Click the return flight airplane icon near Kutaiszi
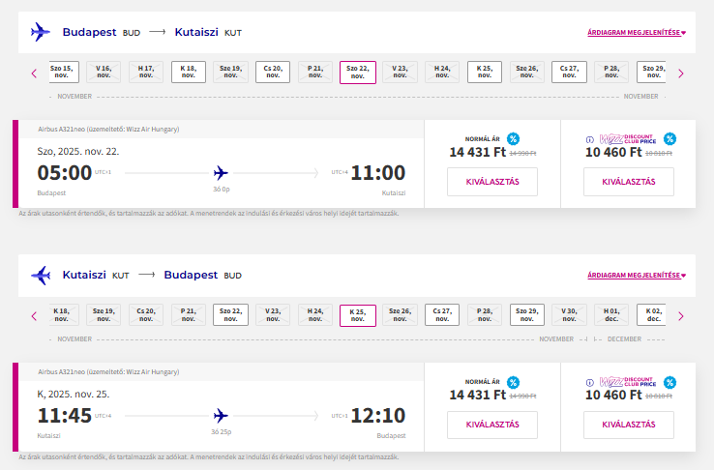This screenshot has height=470, width=714. tap(41, 276)
